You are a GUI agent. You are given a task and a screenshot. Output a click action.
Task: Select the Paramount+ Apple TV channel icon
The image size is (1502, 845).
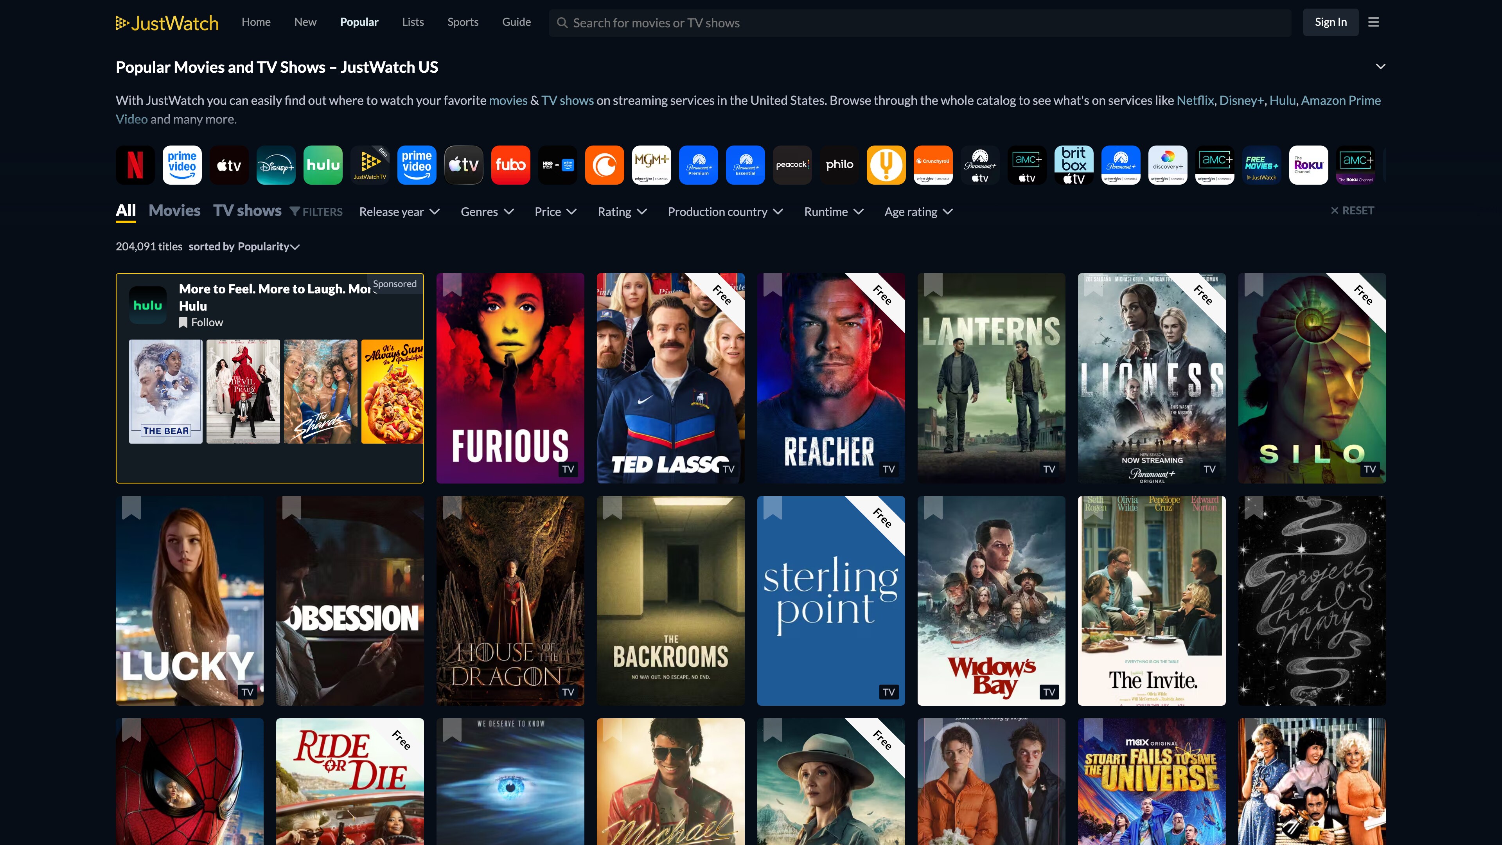(x=980, y=165)
